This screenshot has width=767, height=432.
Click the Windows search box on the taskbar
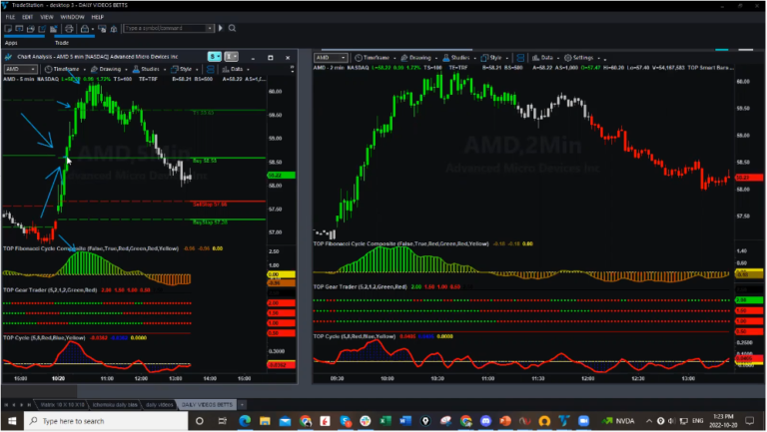[106, 421]
